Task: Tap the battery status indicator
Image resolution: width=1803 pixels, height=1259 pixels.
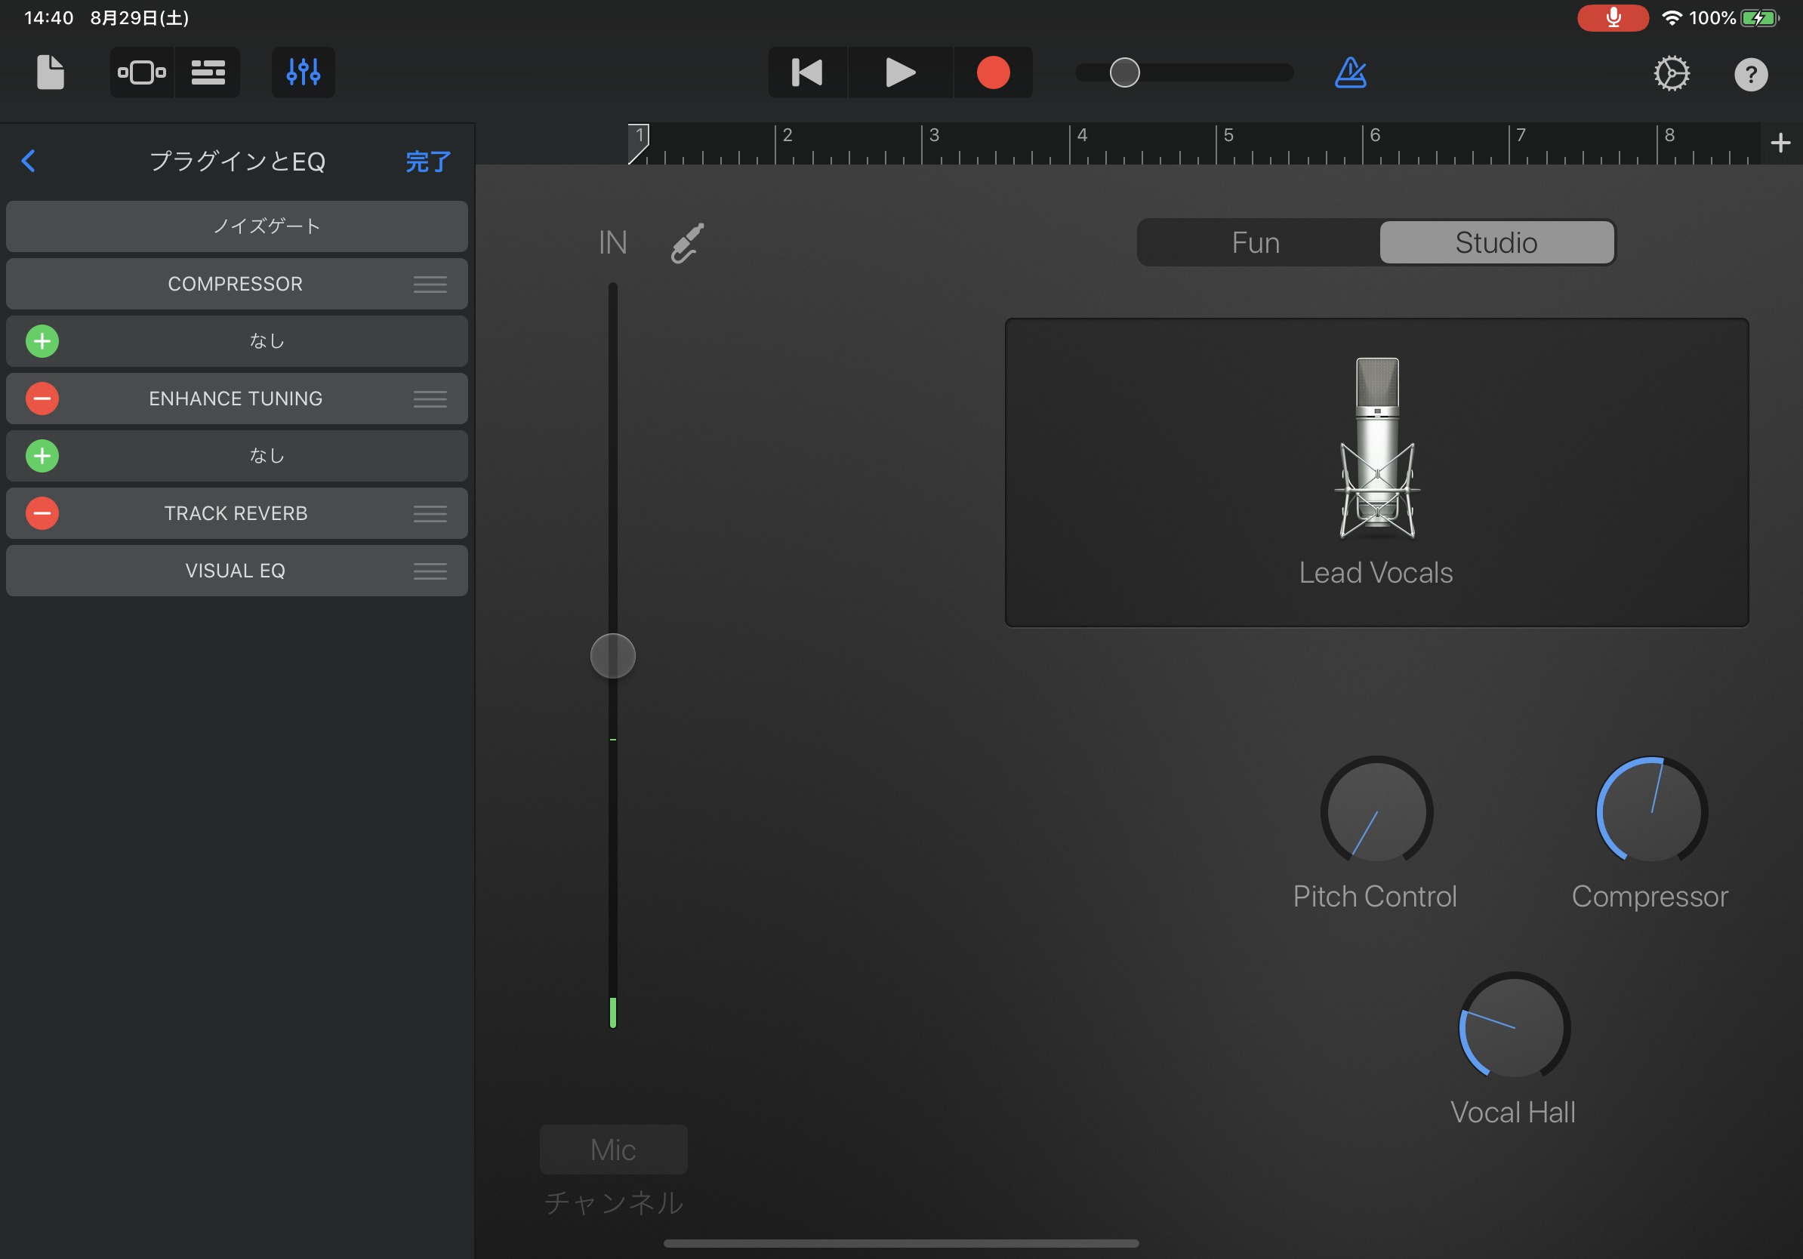Action: click(x=1760, y=17)
